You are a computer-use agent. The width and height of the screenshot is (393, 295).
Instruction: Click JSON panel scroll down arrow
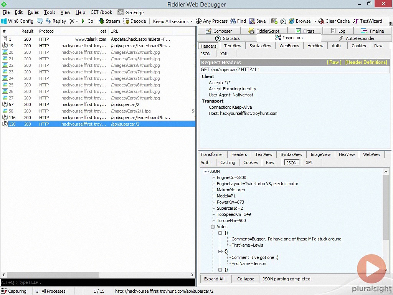[x=386, y=270]
